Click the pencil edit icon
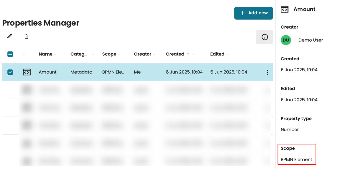Screen dimensions: 349x169 (10, 36)
